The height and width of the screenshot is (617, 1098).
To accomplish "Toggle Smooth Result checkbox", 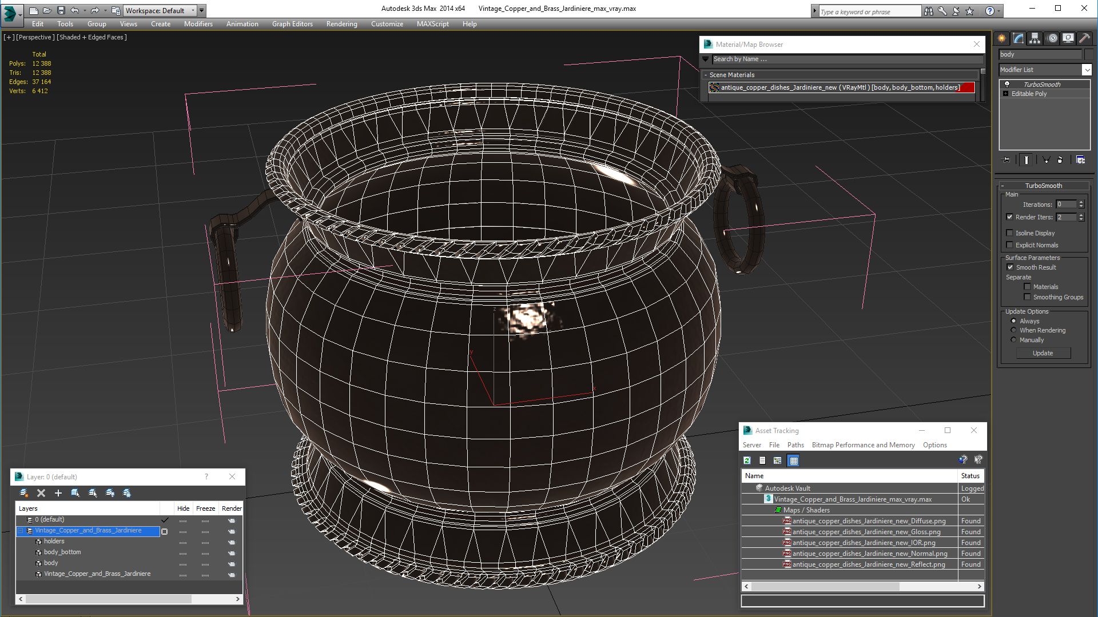I will pyautogui.click(x=1010, y=267).
